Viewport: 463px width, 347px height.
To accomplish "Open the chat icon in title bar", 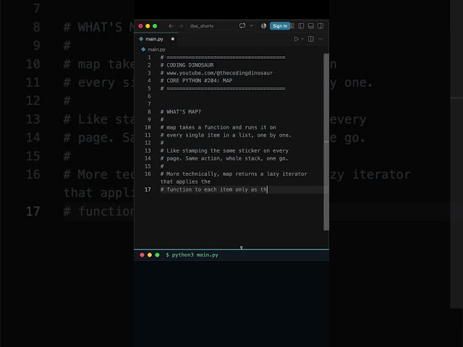I will click(242, 26).
